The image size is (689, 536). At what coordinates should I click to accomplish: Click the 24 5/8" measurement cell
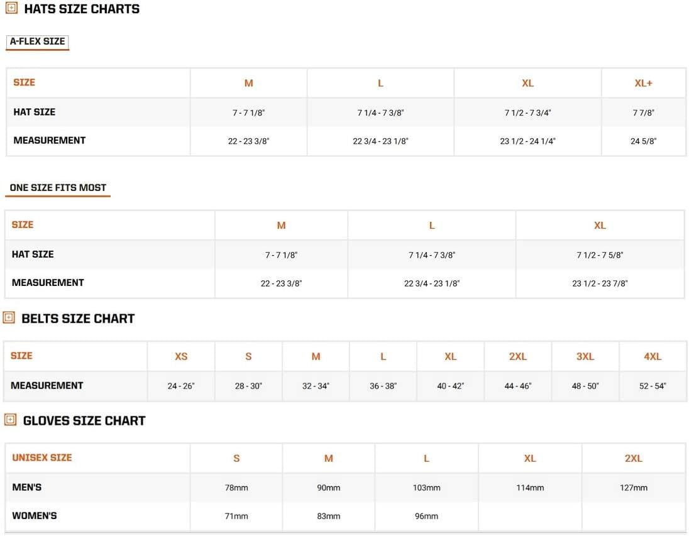(x=643, y=141)
